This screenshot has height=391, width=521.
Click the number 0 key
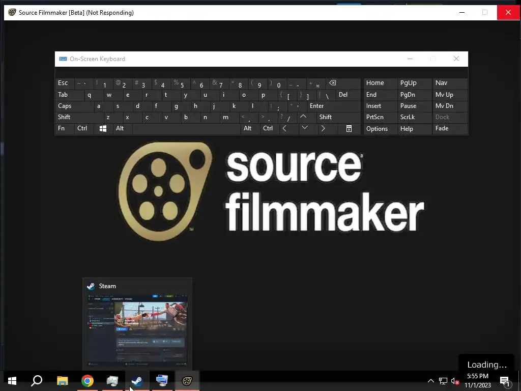pos(277,83)
